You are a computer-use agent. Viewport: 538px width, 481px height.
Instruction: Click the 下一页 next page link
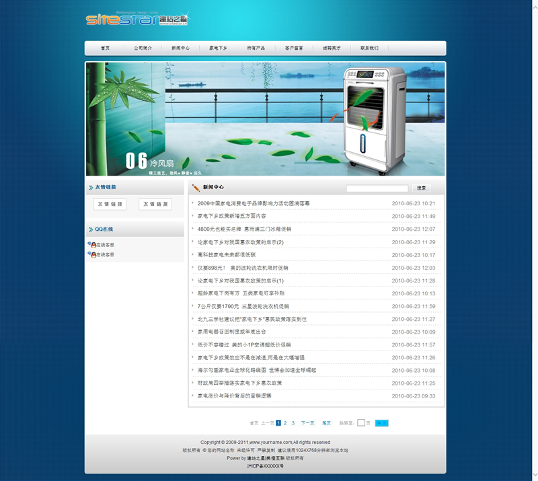click(x=307, y=423)
